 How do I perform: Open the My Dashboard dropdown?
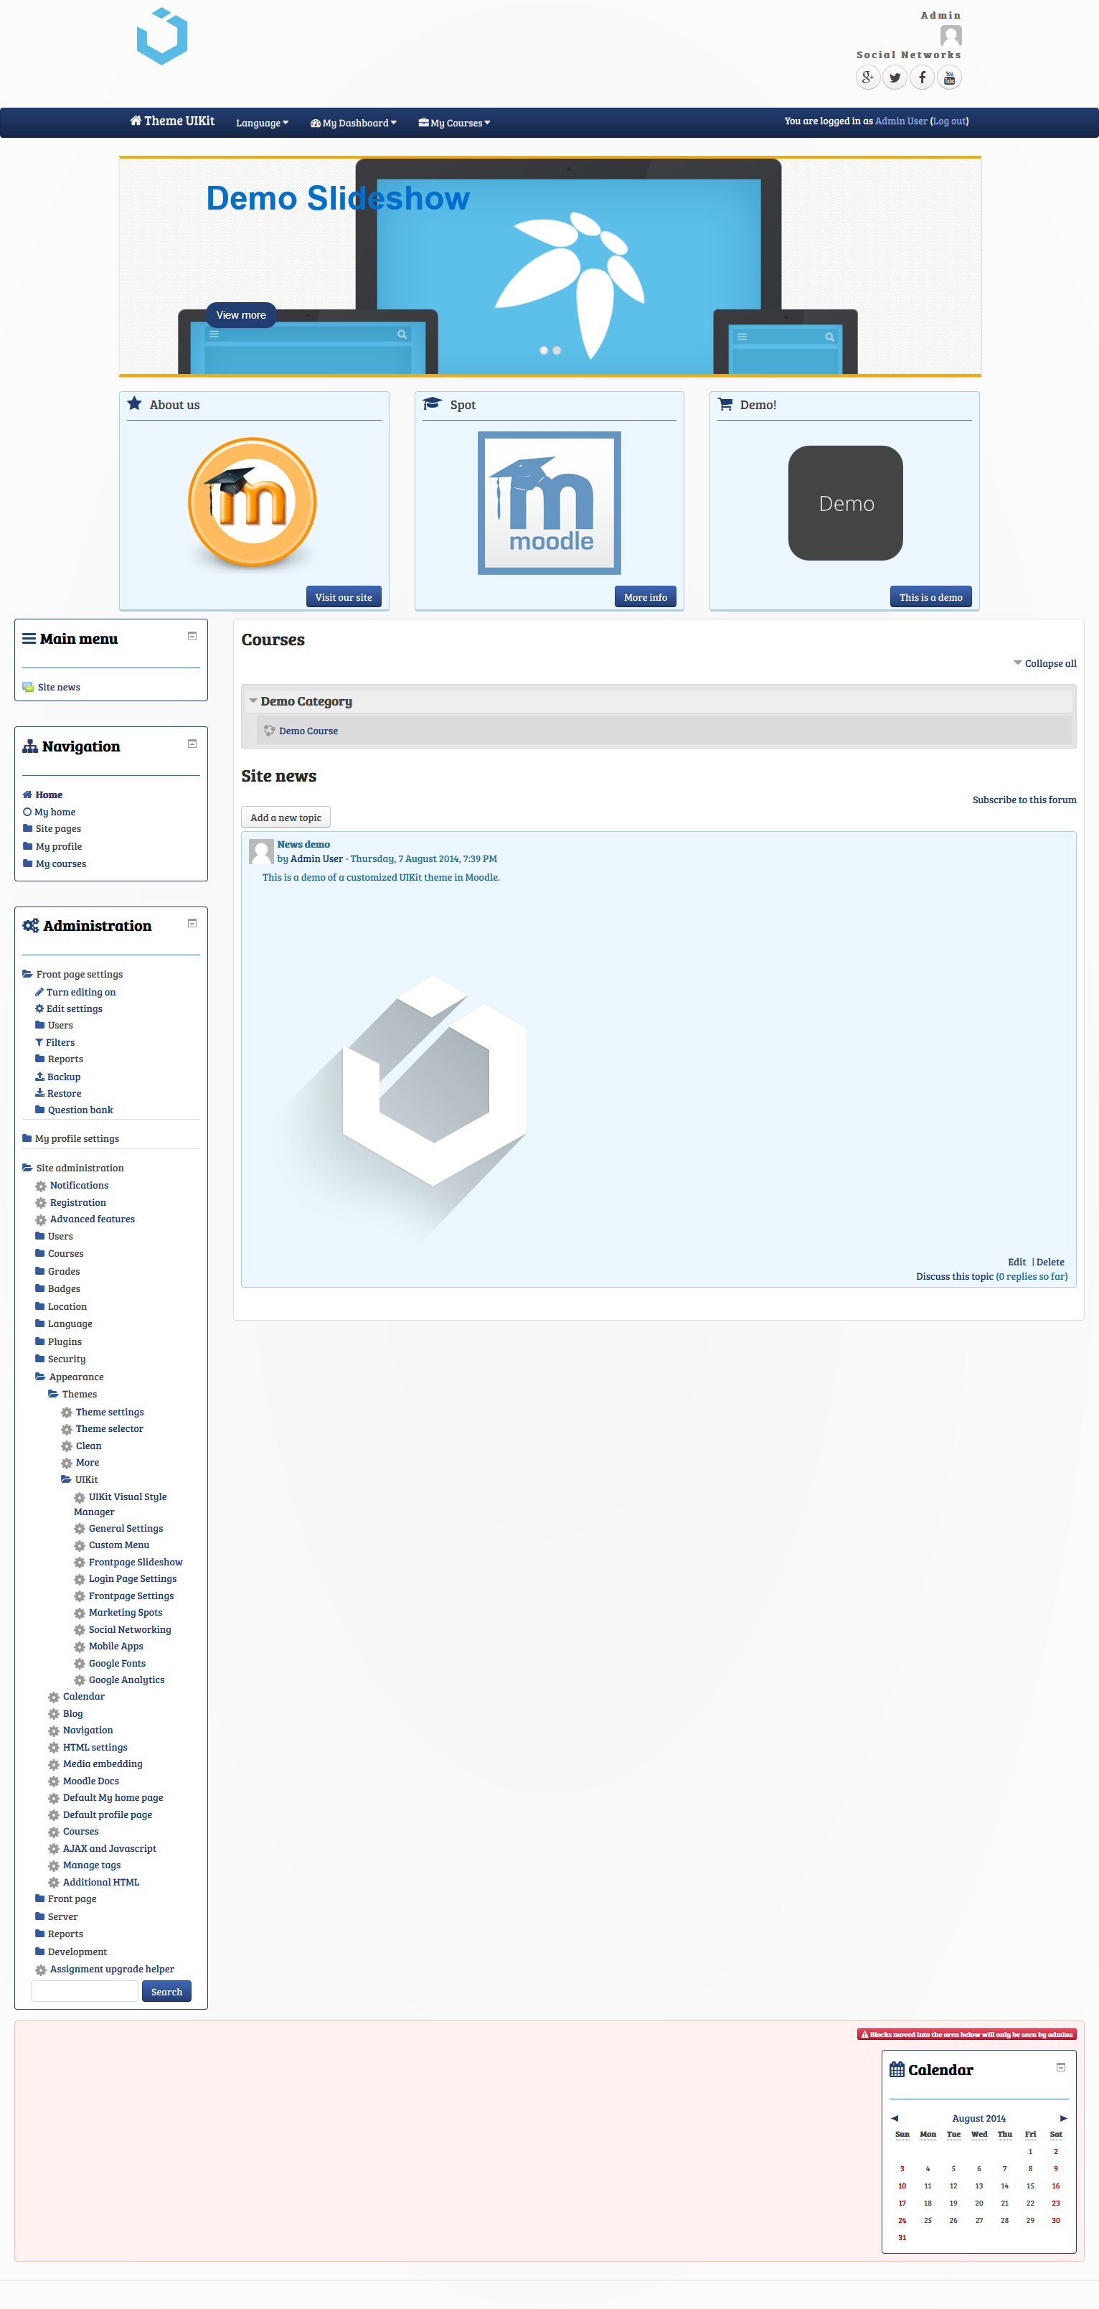coord(354,123)
